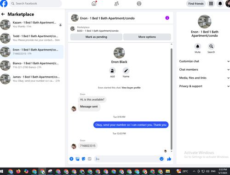Click the 'Message sent' bubble
This screenshot has height=175, width=230.
point(89,107)
